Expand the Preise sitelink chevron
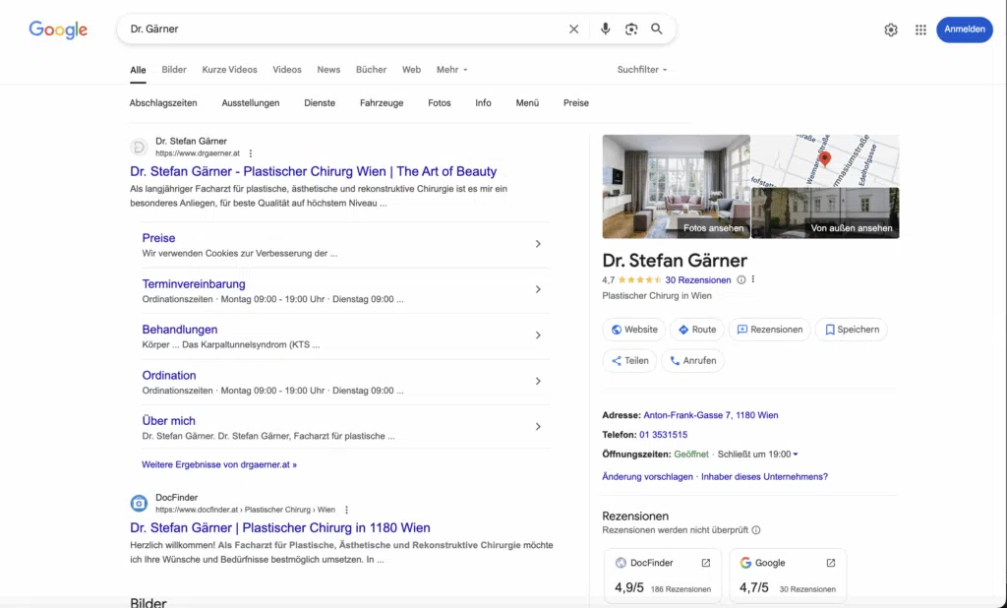 tap(538, 244)
